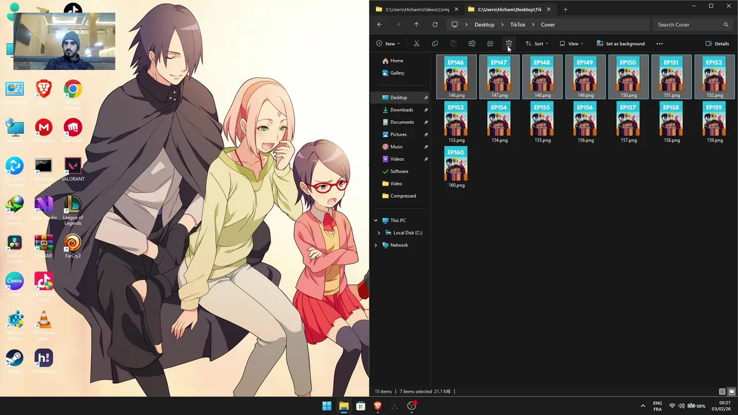Refresh the Cover folder view
This screenshot has height=415, width=738.
click(435, 25)
